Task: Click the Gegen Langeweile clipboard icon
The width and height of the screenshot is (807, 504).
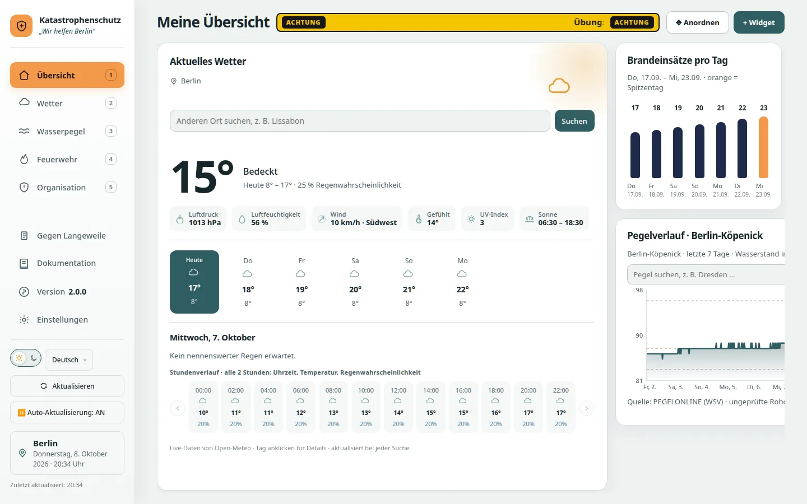Action: (24, 236)
